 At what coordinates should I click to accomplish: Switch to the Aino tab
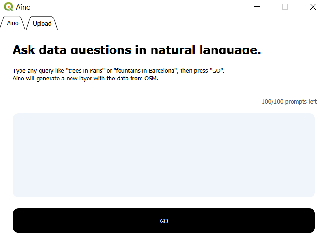coord(13,23)
